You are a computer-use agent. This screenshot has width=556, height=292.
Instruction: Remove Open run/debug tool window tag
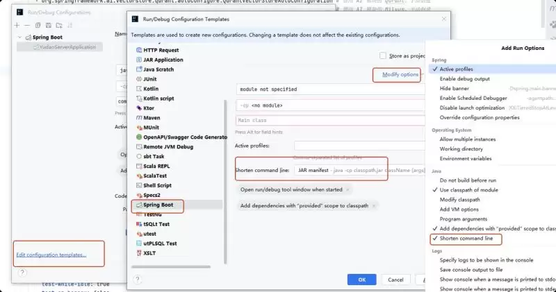click(348, 190)
